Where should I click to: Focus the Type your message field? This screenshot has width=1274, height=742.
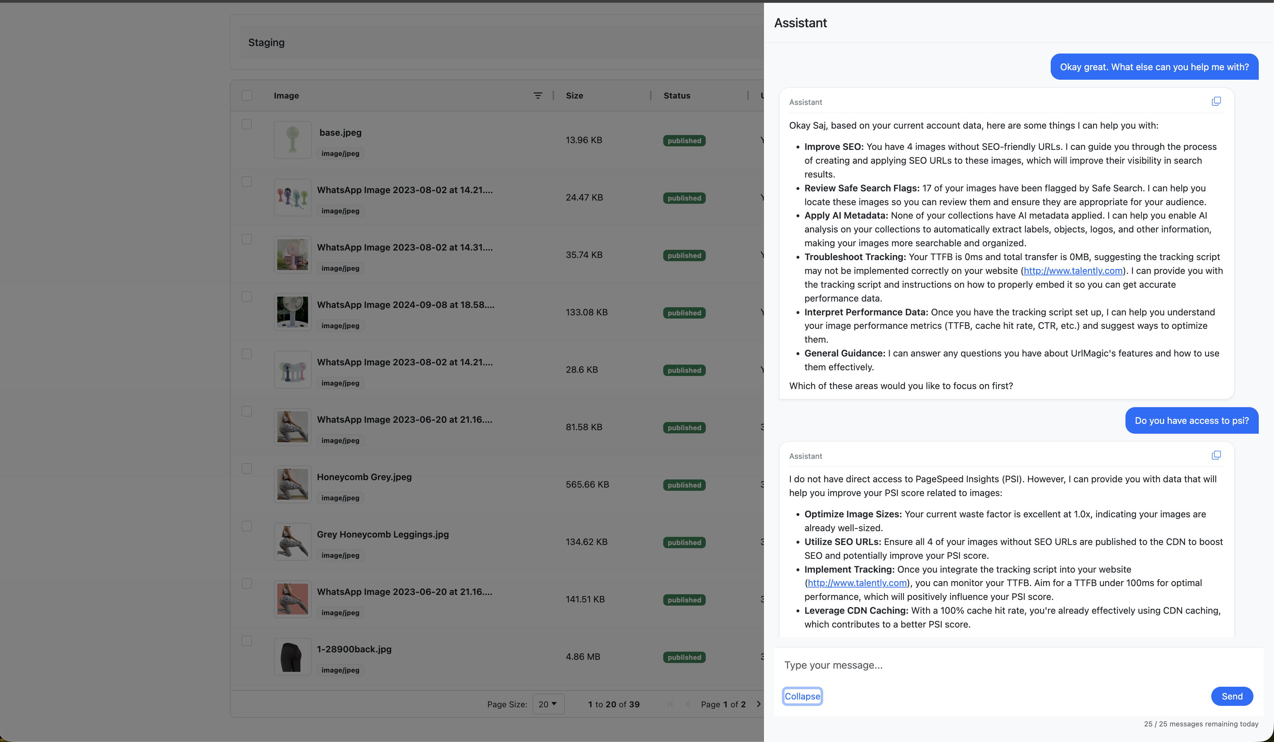coord(1019,665)
